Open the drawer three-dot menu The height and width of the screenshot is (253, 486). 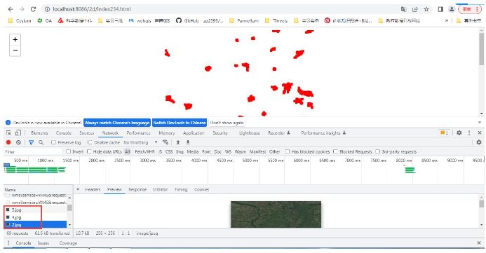(8, 243)
